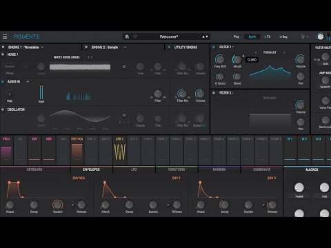The height and width of the screenshot is (248, 331).
Task: Click the Random phase button in Noise 1
Action: [x=10, y=66]
